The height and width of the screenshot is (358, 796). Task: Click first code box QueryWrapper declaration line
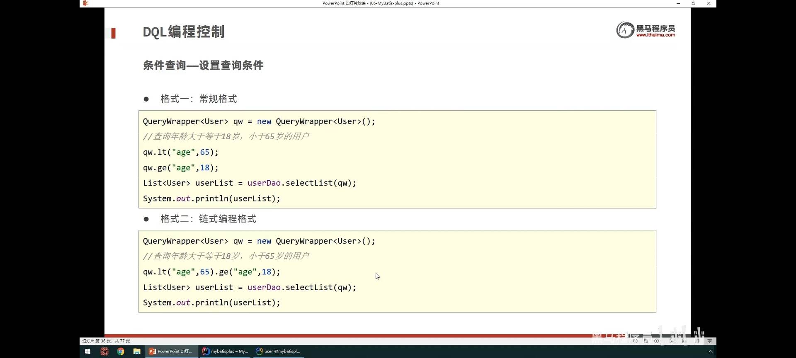tap(259, 121)
